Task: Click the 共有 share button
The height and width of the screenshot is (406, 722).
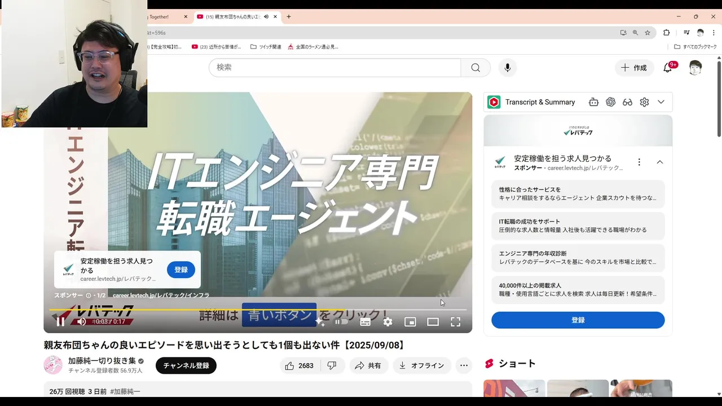Action: [x=368, y=365]
